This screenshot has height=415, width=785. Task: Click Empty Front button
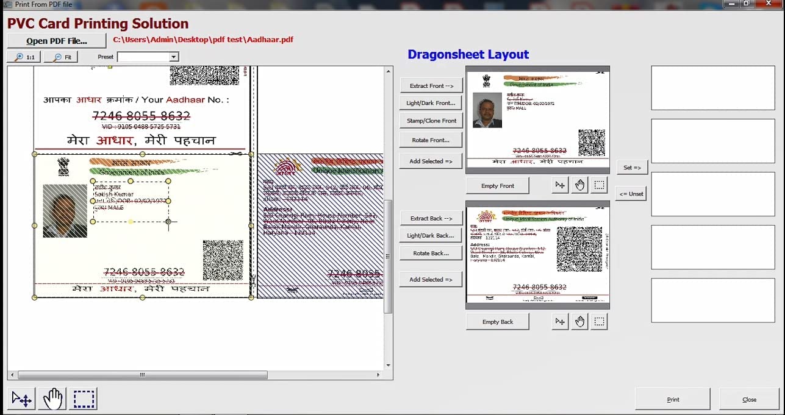coord(498,186)
